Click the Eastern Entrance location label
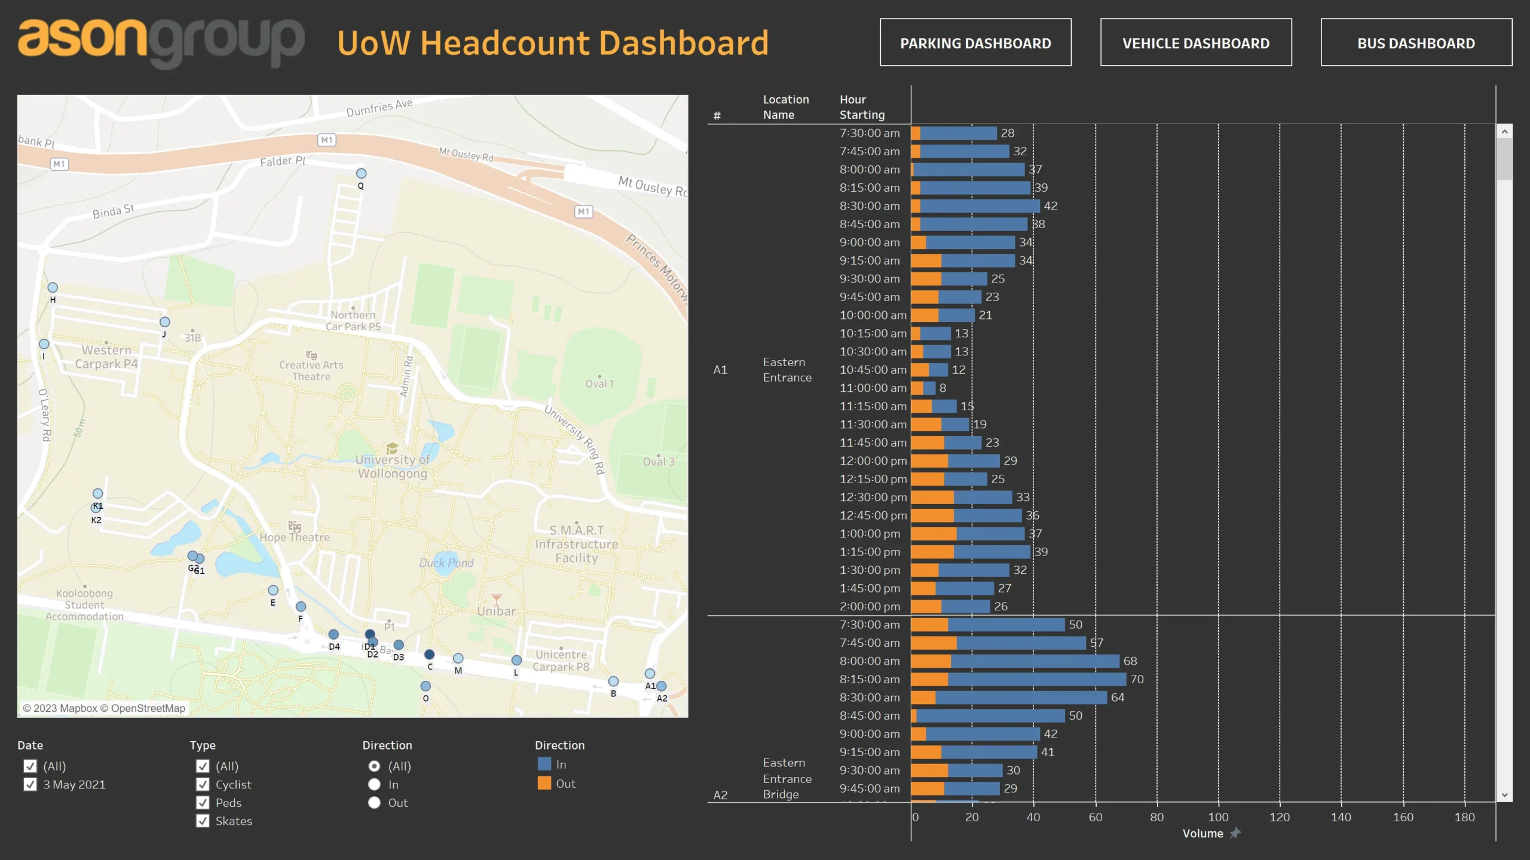 click(787, 370)
